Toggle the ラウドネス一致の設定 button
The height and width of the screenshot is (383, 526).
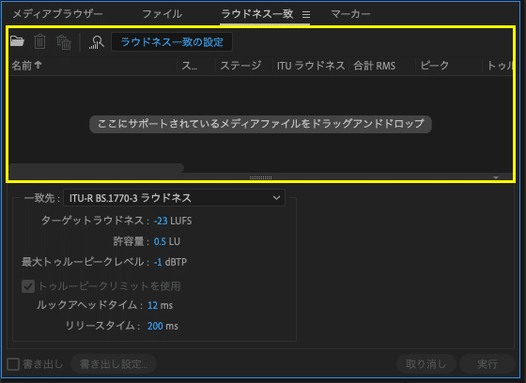[172, 42]
